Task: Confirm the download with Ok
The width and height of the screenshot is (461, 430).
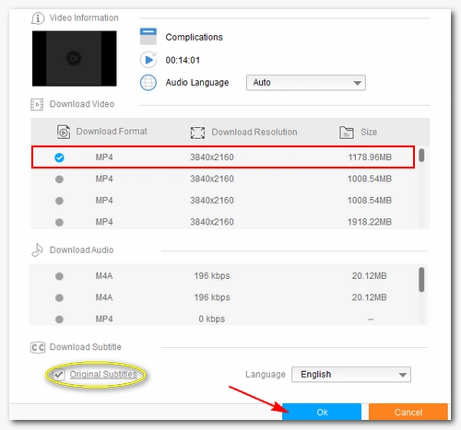Action: (322, 412)
